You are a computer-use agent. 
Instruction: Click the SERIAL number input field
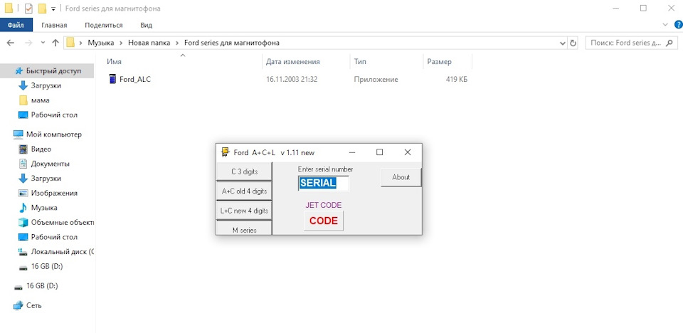(x=324, y=183)
